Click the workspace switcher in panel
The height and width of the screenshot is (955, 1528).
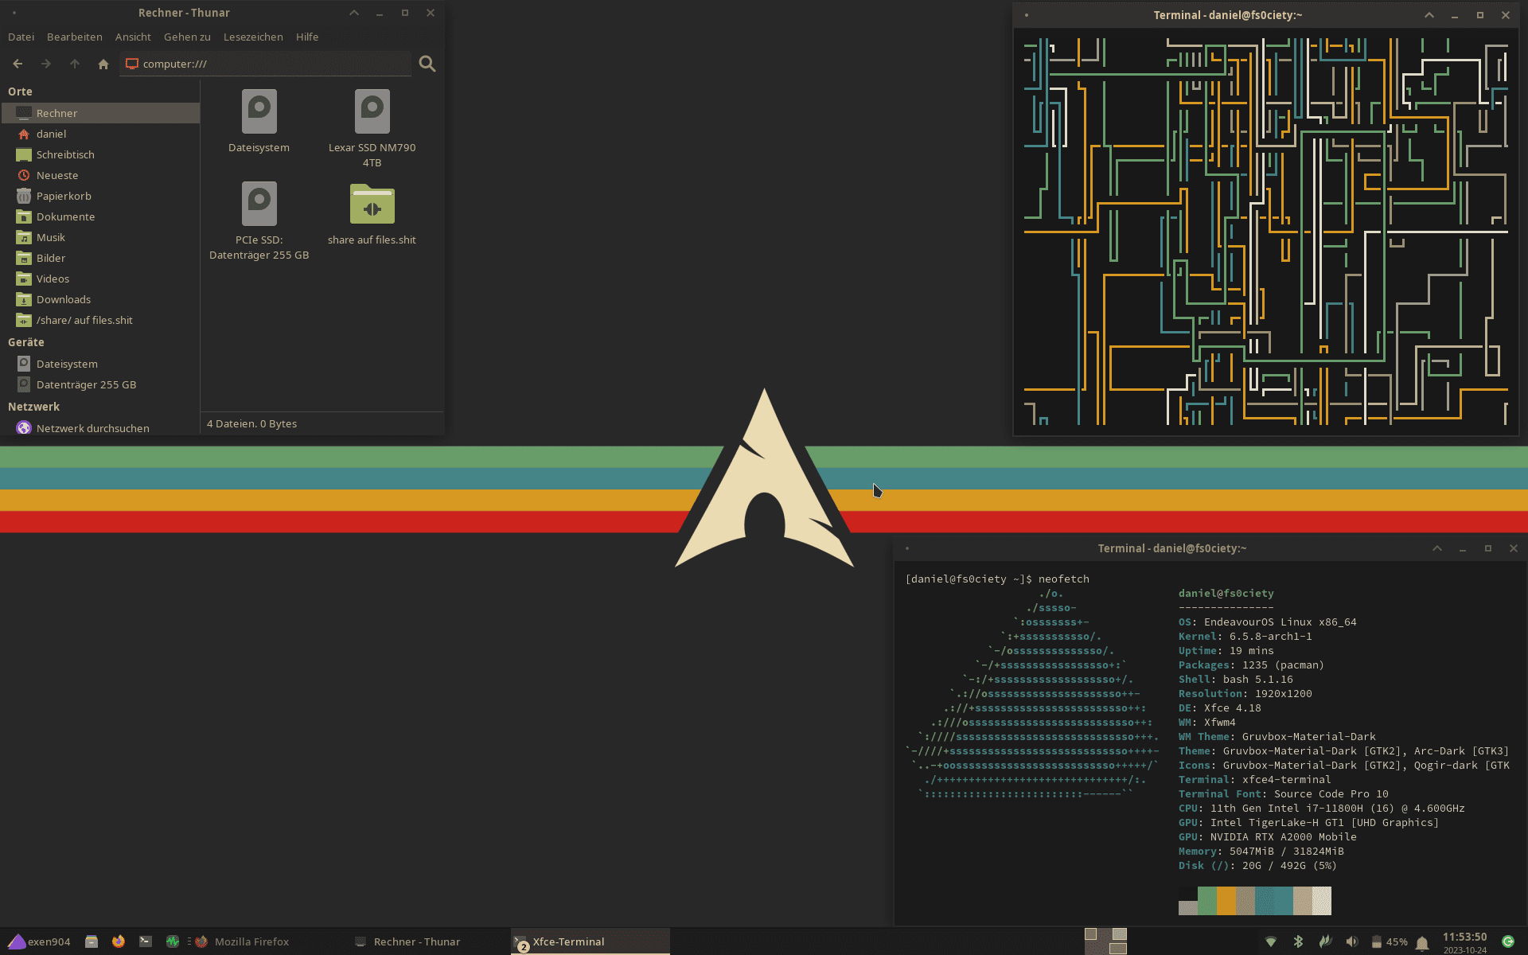[1106, 941]
